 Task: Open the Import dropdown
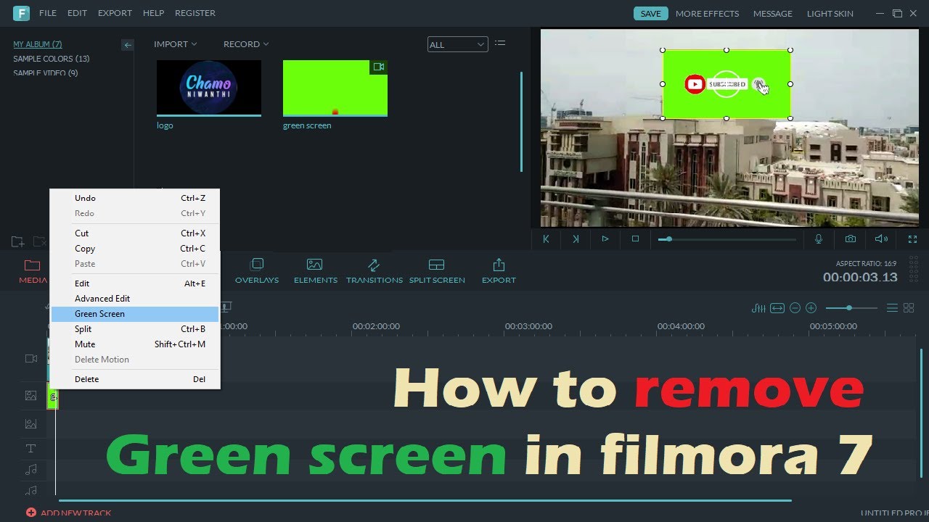[175, 44]
